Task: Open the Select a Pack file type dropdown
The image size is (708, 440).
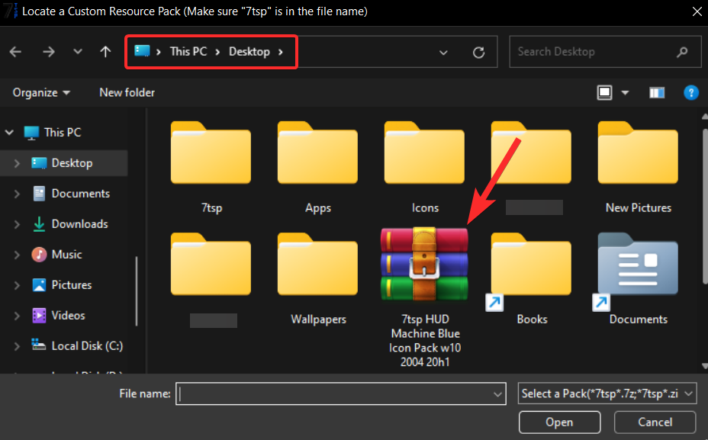Action: point(607,394)
